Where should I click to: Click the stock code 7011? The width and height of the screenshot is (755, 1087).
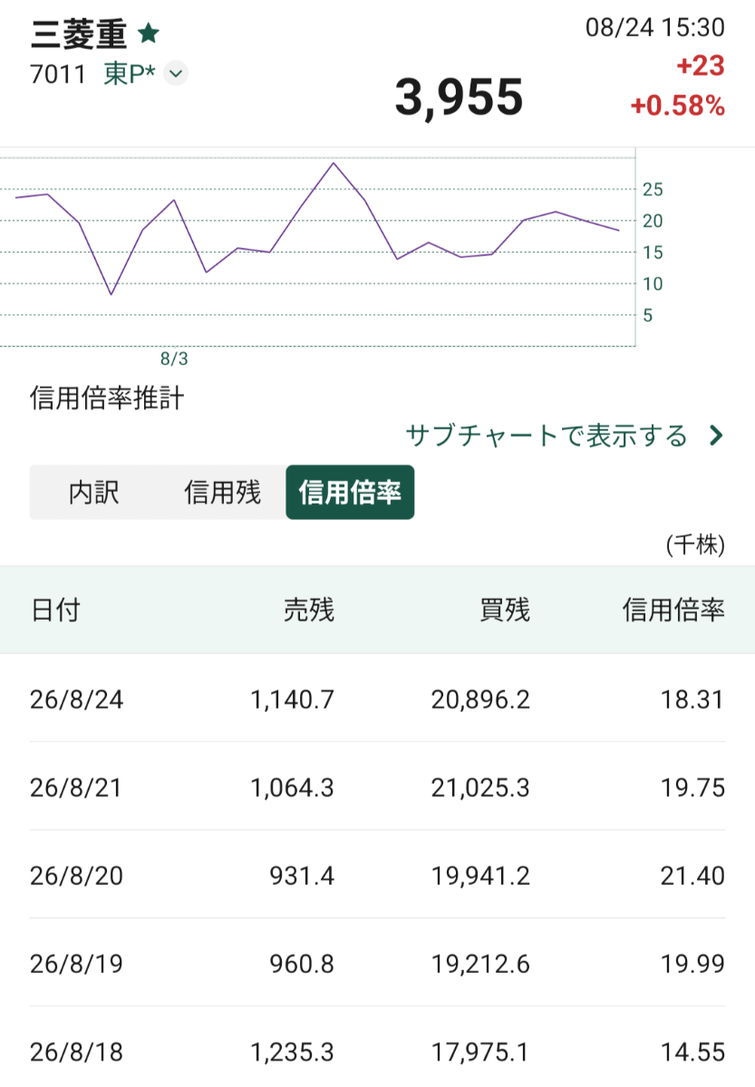pos(58,74)
